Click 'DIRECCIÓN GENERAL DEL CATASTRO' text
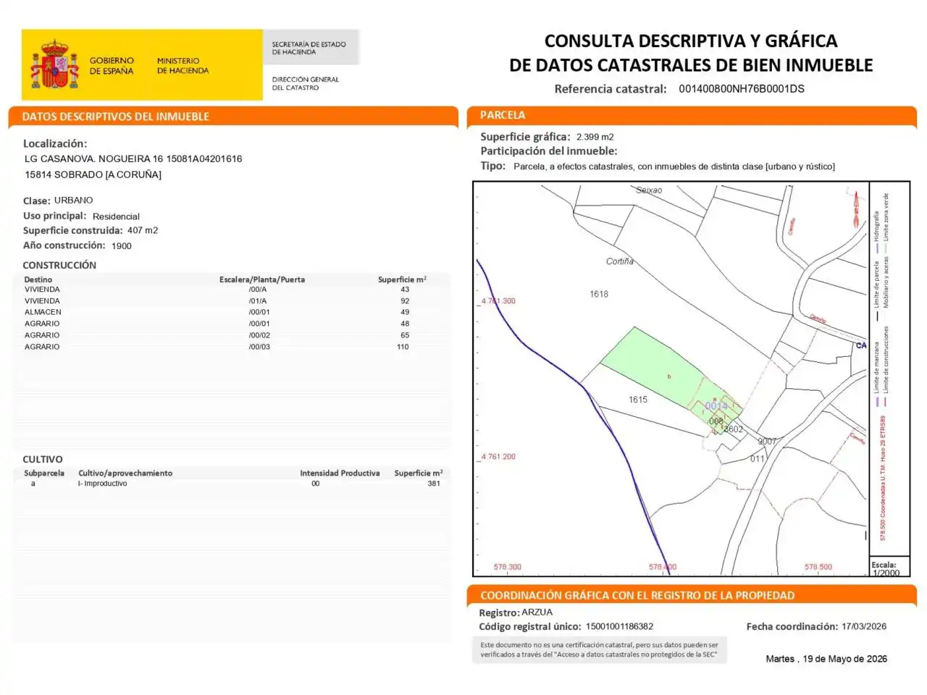Screen dimensions: 927x695 point(305,83)
